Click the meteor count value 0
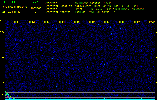Viewport: 157px width, 100px height. click(x=36, y=12)
